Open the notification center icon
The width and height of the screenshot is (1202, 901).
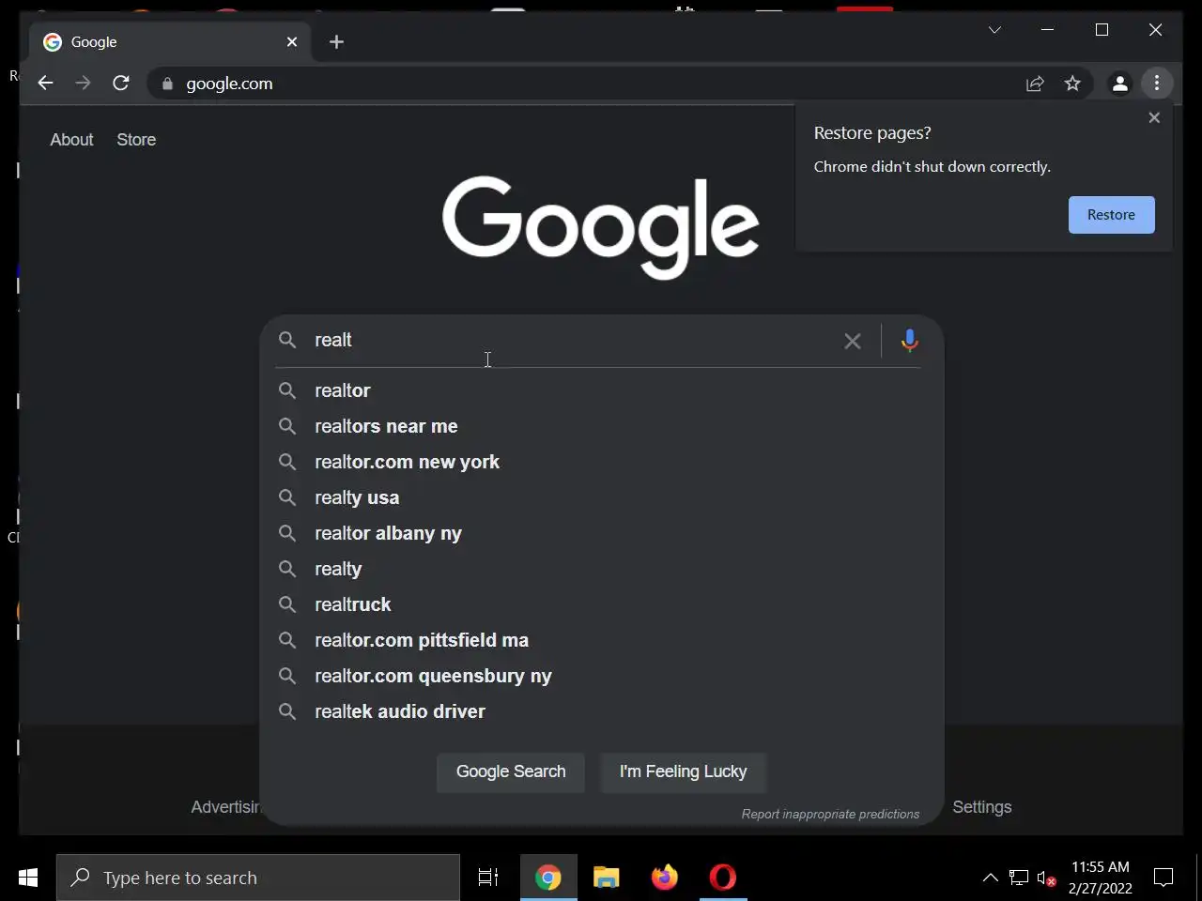tap(1163, 878)
